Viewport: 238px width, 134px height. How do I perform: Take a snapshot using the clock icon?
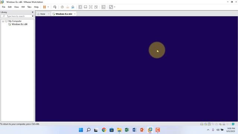pos(62,7)
